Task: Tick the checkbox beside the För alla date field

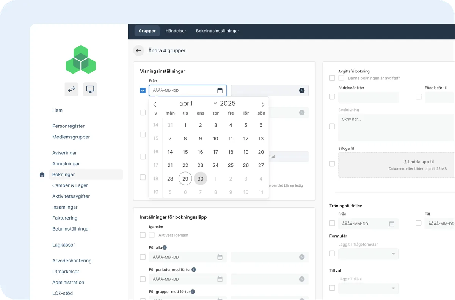Action: (x=143, y=257)
